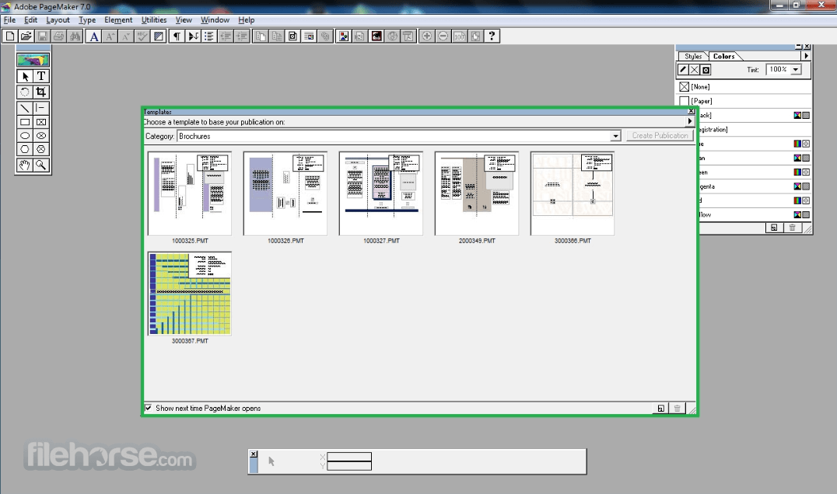Open the Window menu
Screen dimensions: 837x494
click(x=215, y=19)
